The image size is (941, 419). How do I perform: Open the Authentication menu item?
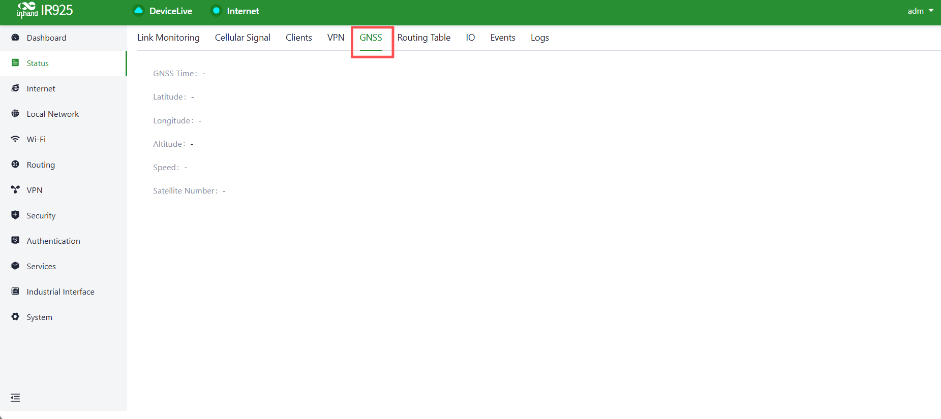click(64, 241)
